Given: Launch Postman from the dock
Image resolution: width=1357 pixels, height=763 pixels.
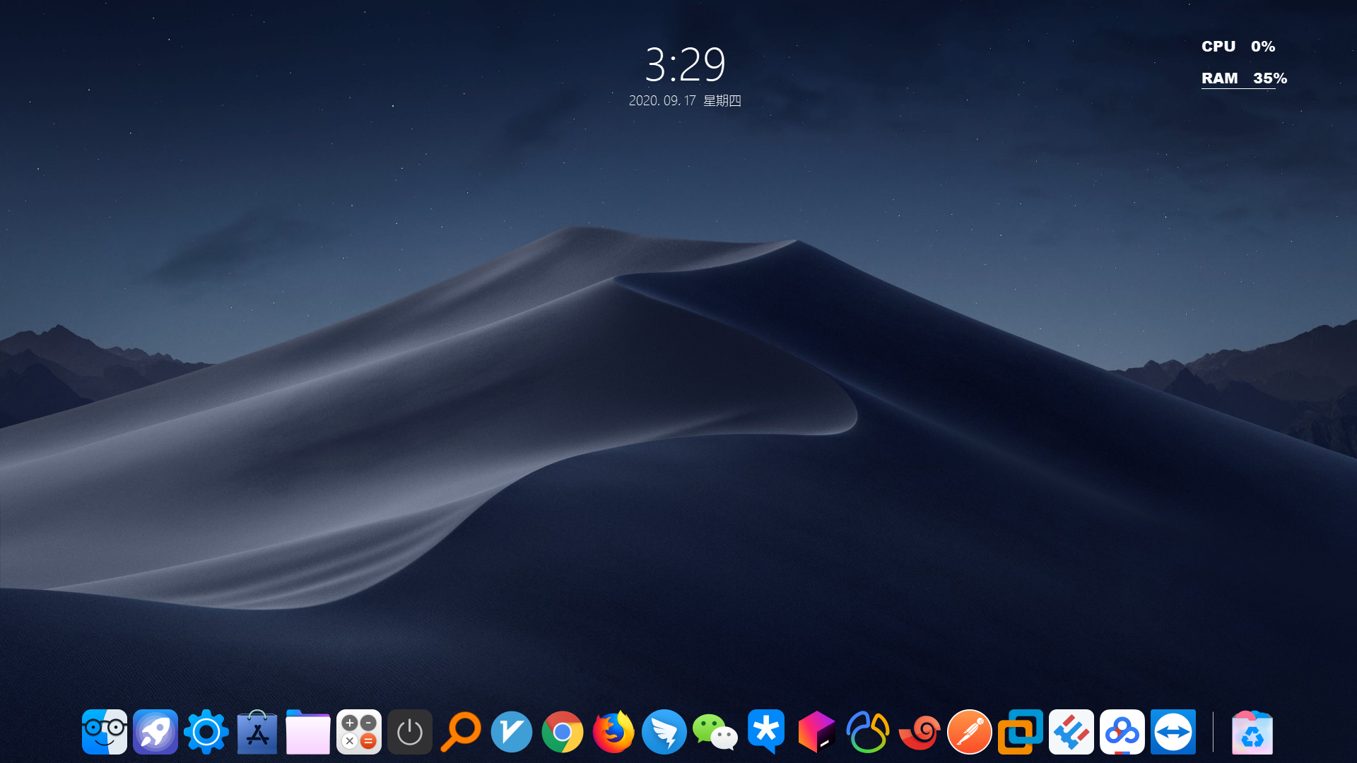Looking at the screenshot, I should point(970,732).
